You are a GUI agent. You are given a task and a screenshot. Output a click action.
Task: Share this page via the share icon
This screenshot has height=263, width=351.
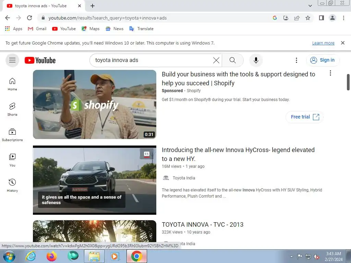coord(297,18)
